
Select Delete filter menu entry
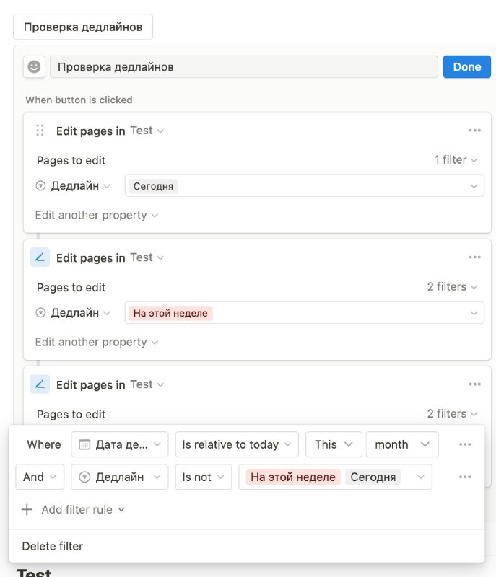click(x=52, y=546)
